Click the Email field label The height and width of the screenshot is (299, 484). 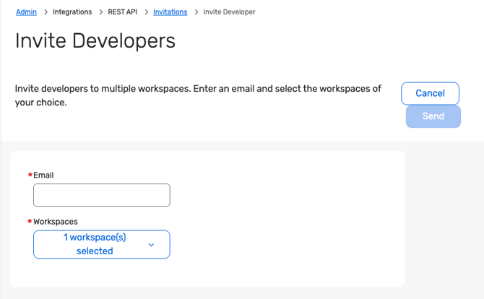[x=43, y=175]
